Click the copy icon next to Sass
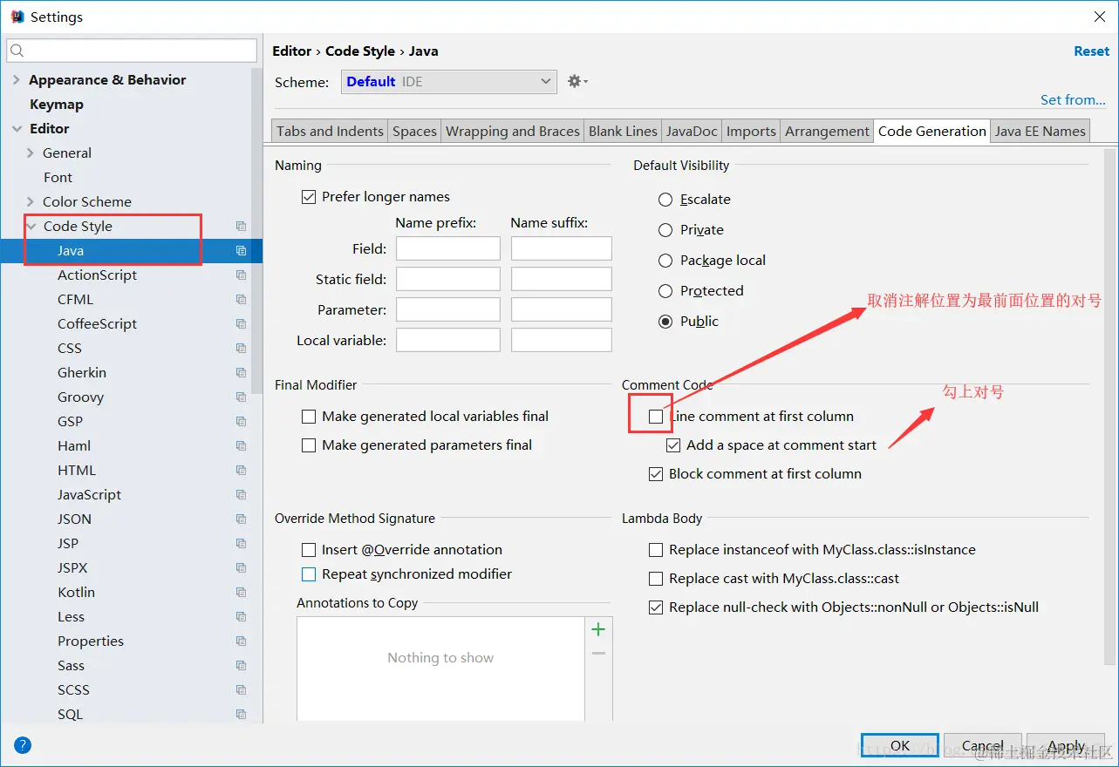The height and width of the screenshot is (767, 1119). point(242,665)
